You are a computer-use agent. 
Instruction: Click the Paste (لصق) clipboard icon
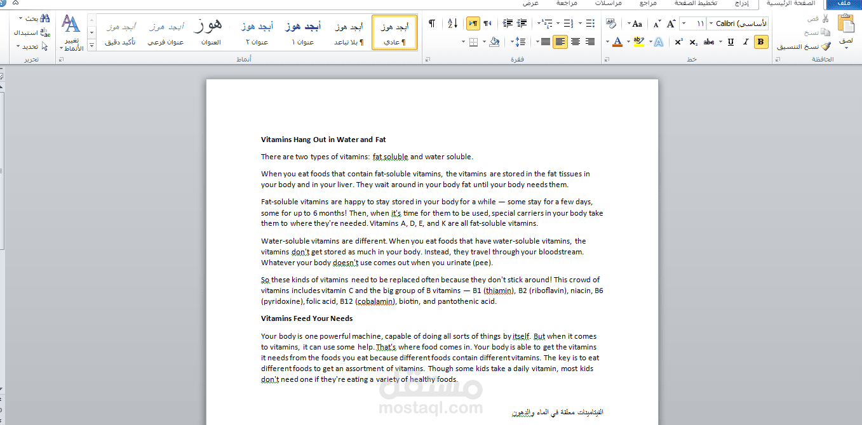[x=846, y=23]
